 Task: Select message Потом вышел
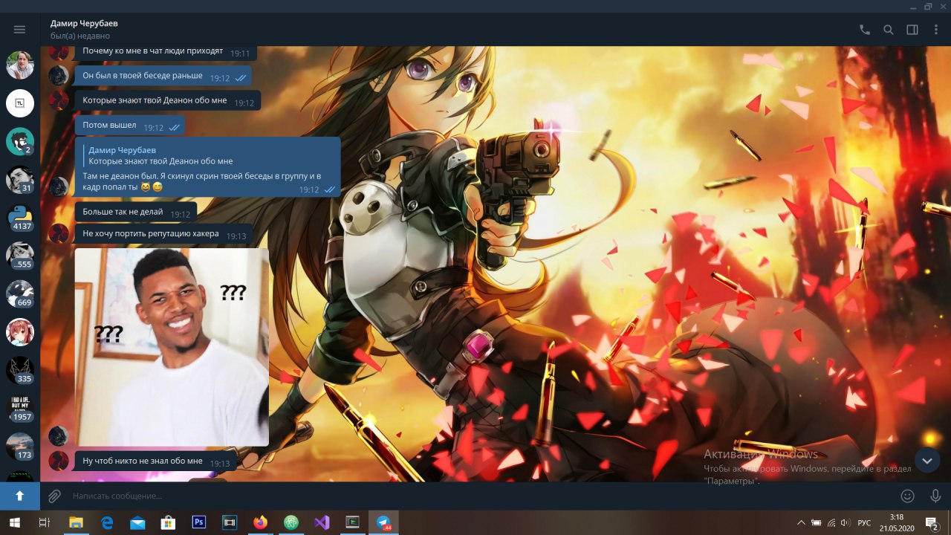click(x=130, y=126)
